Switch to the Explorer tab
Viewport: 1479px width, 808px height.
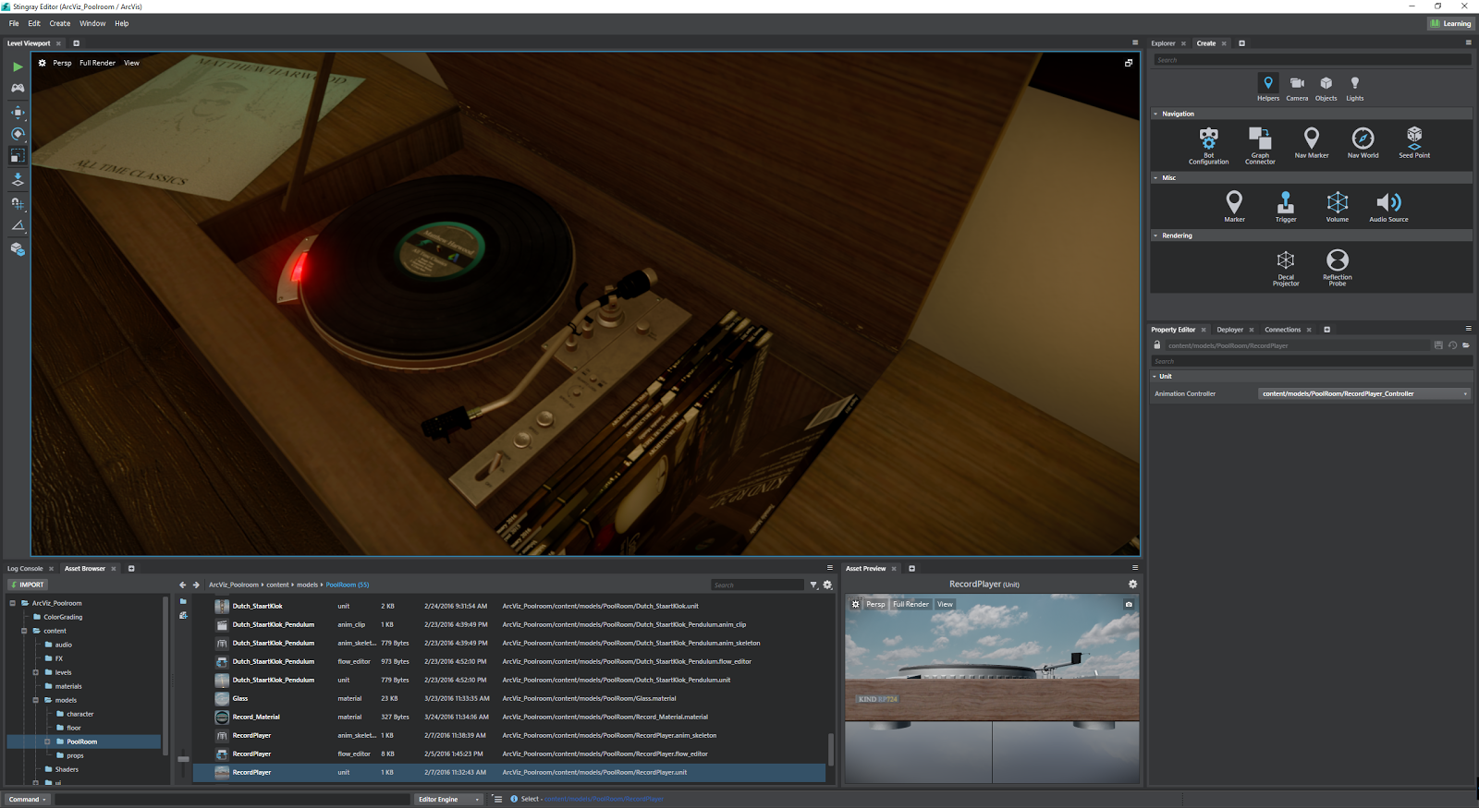pyautogui.click(x=1163, y=43)
